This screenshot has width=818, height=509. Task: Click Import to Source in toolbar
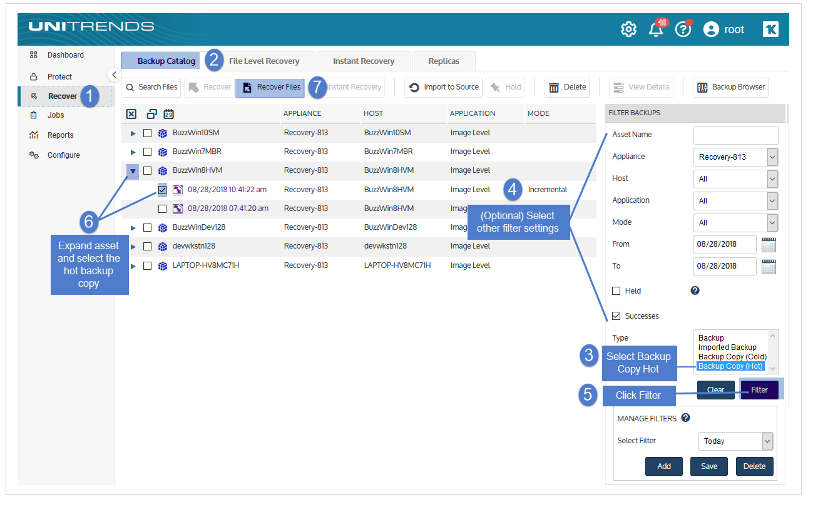(x=444, y=87)
